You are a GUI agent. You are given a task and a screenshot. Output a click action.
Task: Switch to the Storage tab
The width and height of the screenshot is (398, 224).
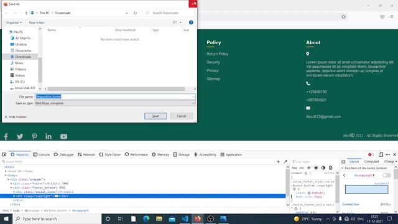pos(182,154)
